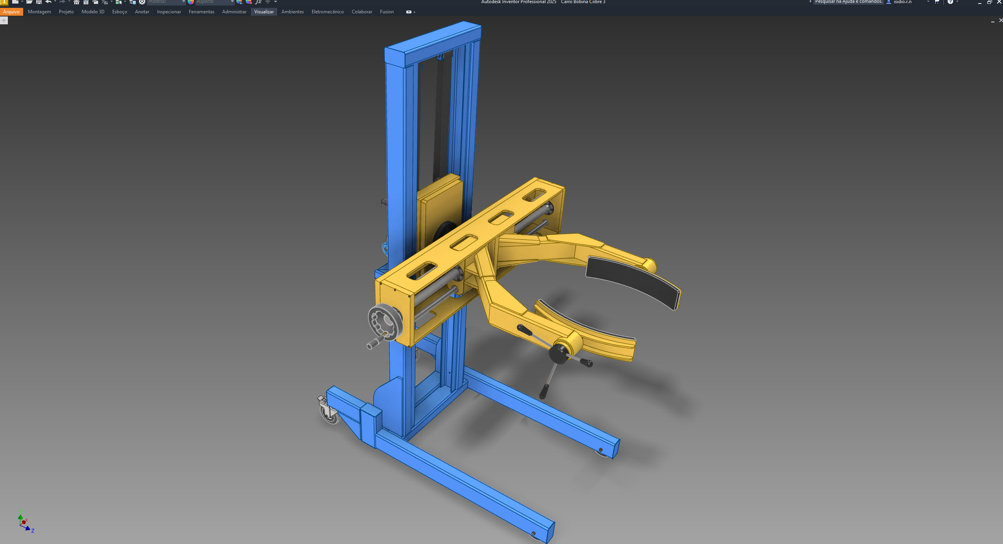Click the clear appearance override icon

click(249, 2)
